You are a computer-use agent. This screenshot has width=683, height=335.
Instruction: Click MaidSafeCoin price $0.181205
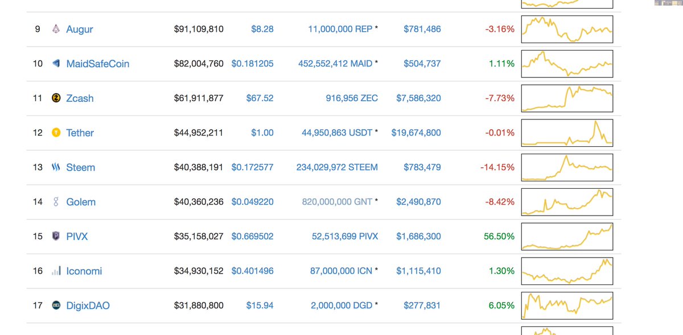click(x=252, y=64)
